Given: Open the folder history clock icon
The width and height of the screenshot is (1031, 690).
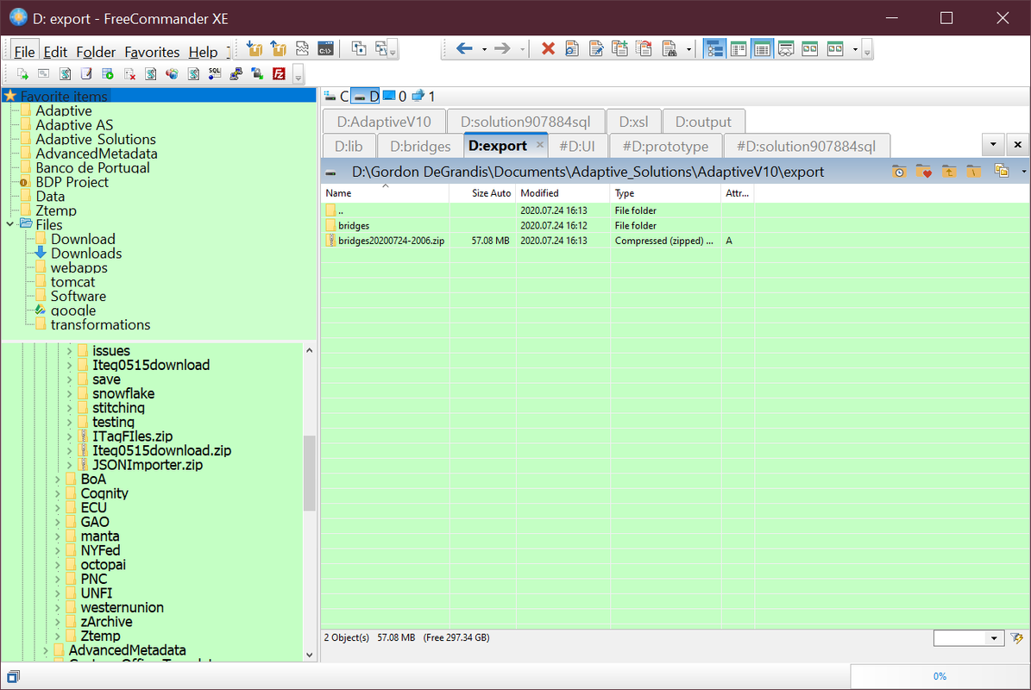Looking at the screenshot, I should pyautogui.click(x=899, y=172).
